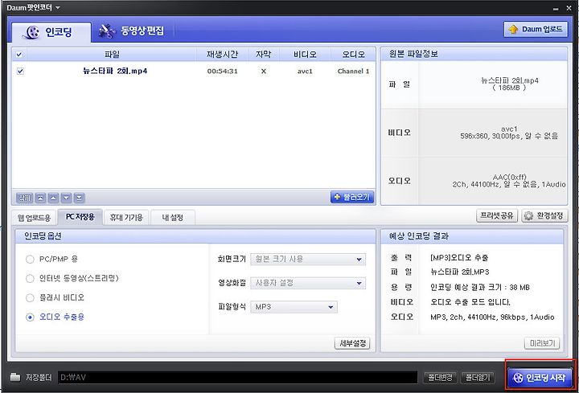Click the avc1 video cell in file list

click(305, 72)
